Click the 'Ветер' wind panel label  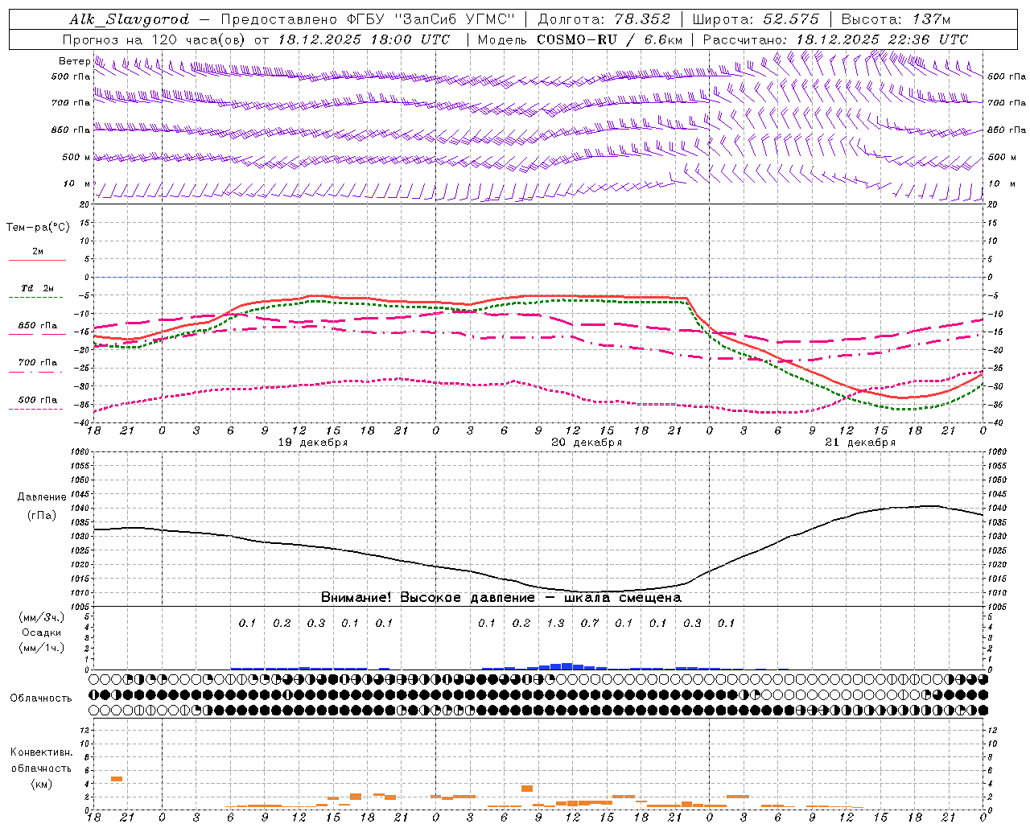point(75,61)
